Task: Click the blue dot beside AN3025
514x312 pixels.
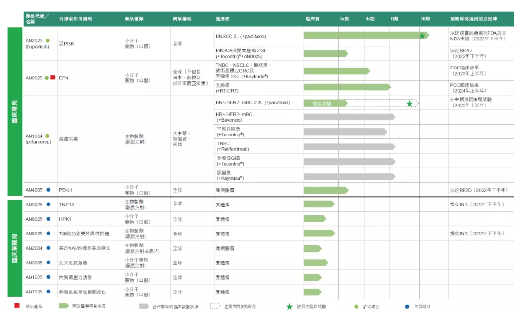Action: tap(49, 204)
